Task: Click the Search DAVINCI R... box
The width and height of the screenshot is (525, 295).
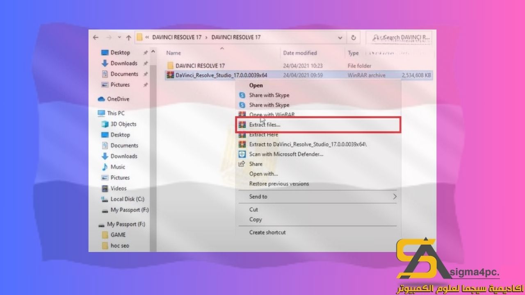Action: (x=399, y=37)
